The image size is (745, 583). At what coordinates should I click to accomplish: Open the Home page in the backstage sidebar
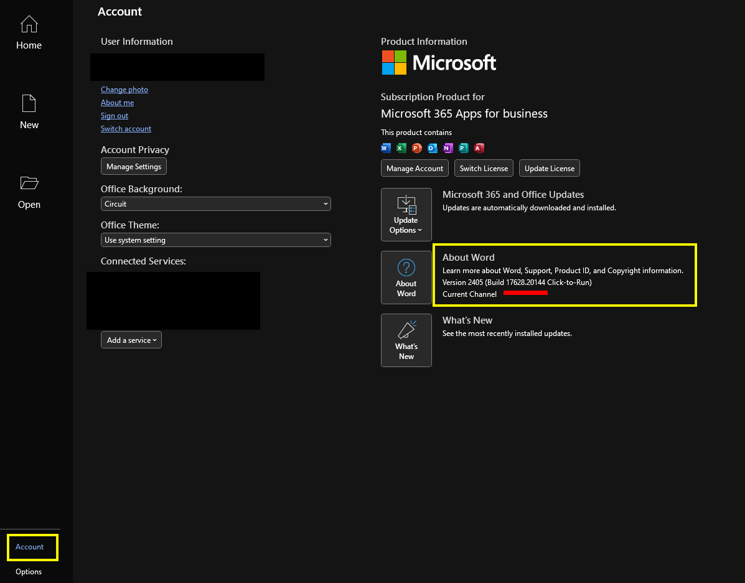[29, 33]
